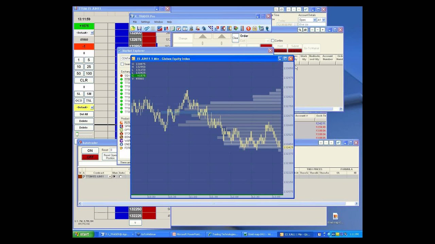Click the green-red triangle icon in toolbar
This screenshot has height=244, width=435.
coord(236,28)
